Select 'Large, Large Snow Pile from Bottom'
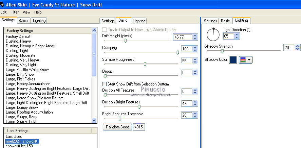This screenshot has height=148, width=301. 35,98
